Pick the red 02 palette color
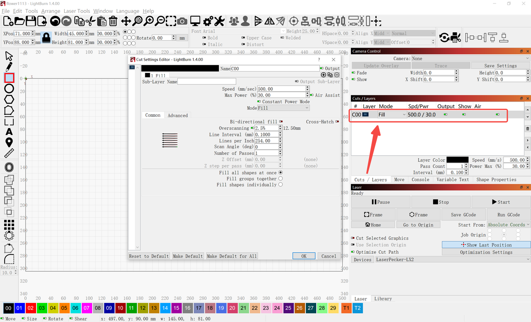The width and height of the screenshot is (531, 322). point(31,308)
